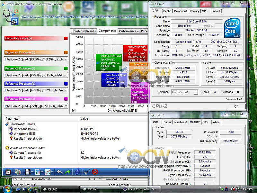Switch to the Combined Results tab
Image resolution: width=257 pixels, height=193 pixels.
(x=84, y=31)
